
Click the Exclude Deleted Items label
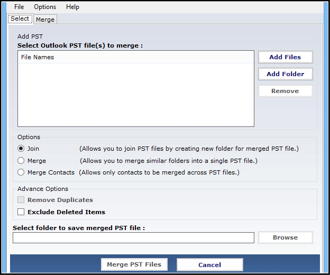click(x=66, y=212)
